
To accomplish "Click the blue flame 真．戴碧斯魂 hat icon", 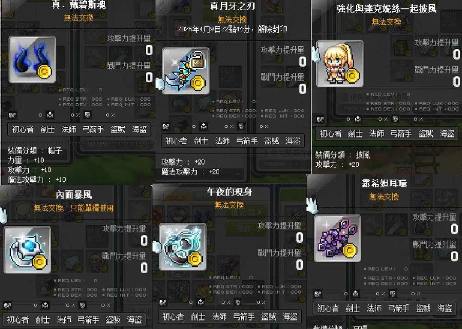I will coord(32,60).
